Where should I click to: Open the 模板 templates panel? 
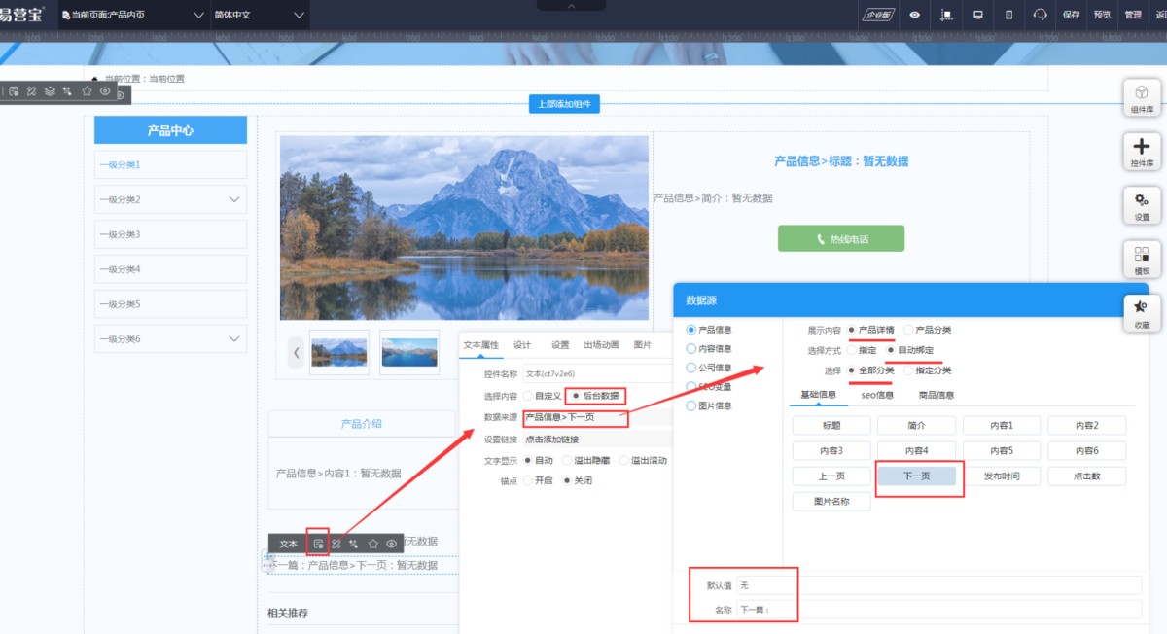click(1142, 260)
